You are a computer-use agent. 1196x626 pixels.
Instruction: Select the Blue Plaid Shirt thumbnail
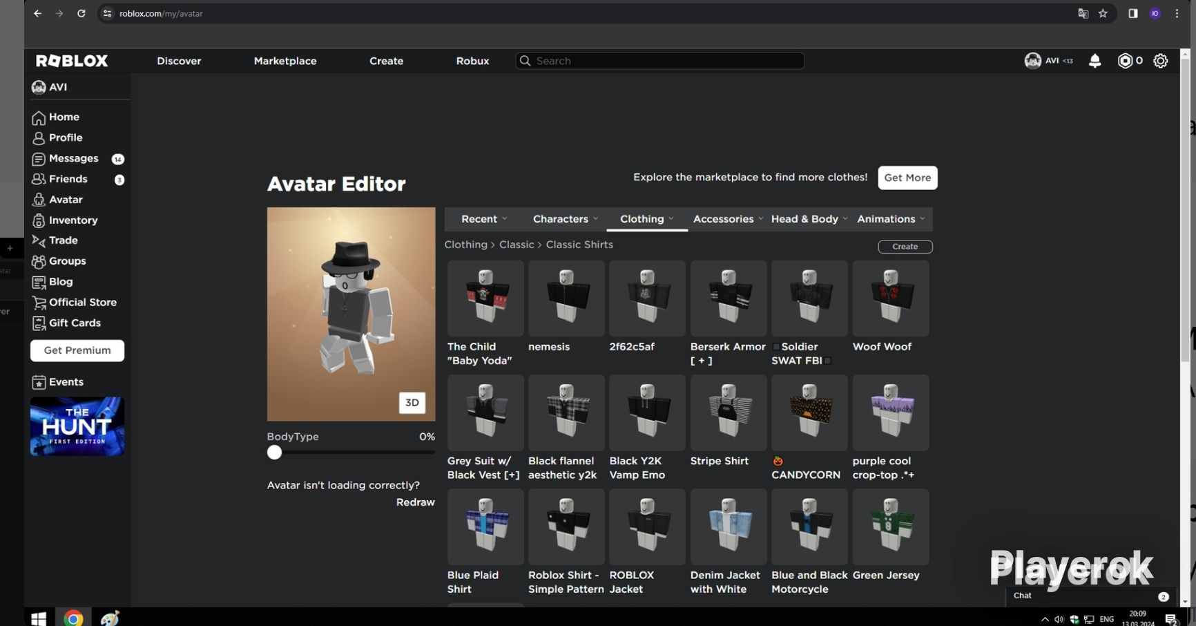point(485,527)
